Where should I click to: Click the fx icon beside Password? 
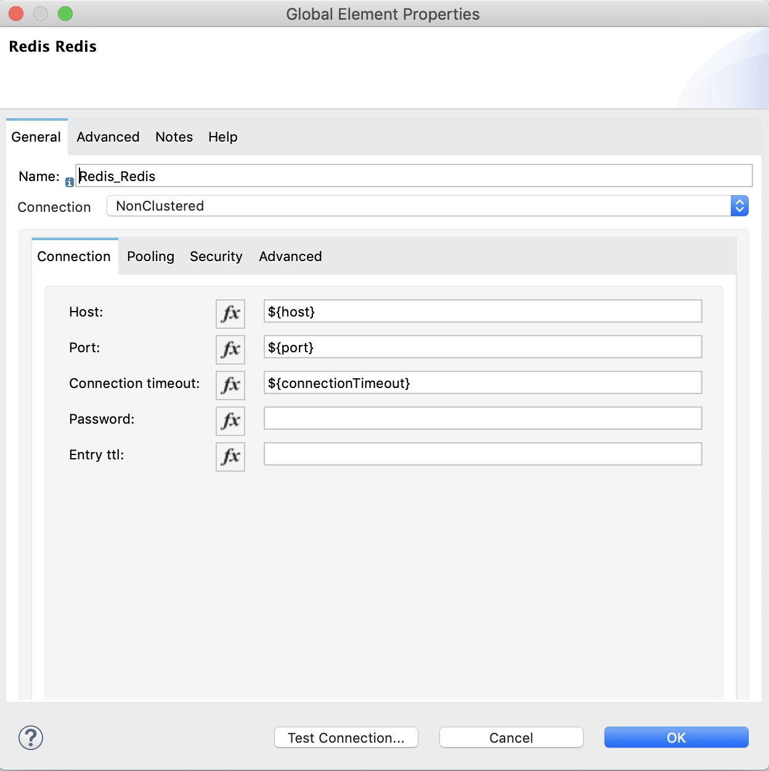(x=230, y=421)
